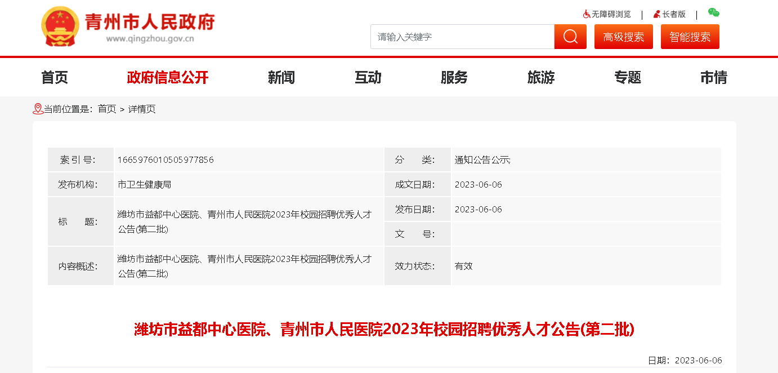This screenshot has width=778, height=373.
Task: Open the 服务 navigation item
Action: pyautogui.click(x=454, y=77)
